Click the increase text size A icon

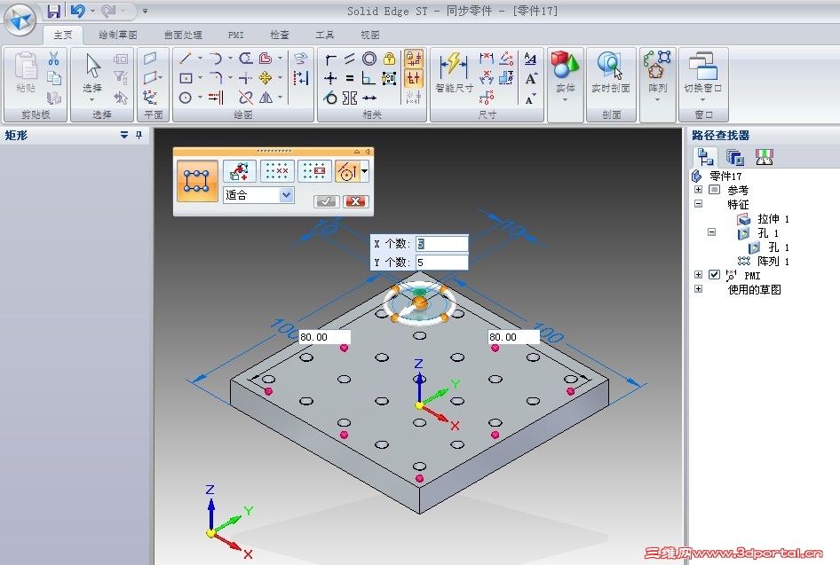(x=531, y=79)
